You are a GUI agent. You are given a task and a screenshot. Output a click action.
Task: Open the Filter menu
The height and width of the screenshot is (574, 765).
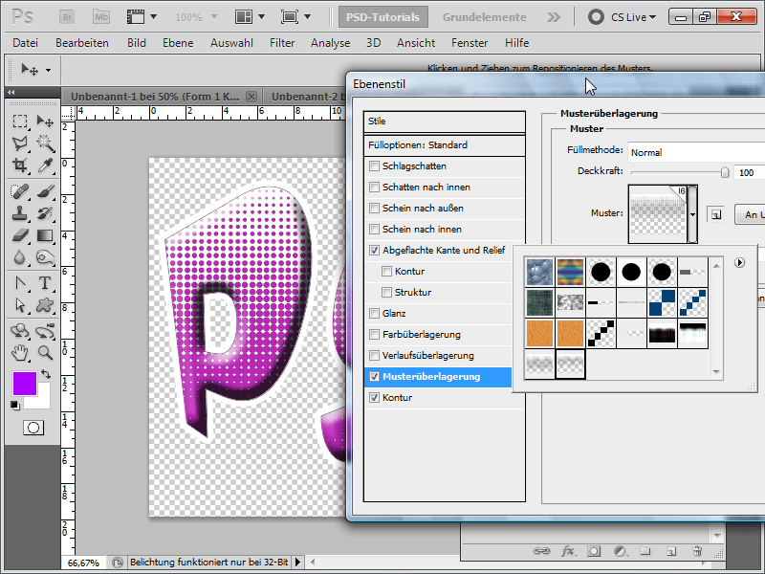click(282, 43)
